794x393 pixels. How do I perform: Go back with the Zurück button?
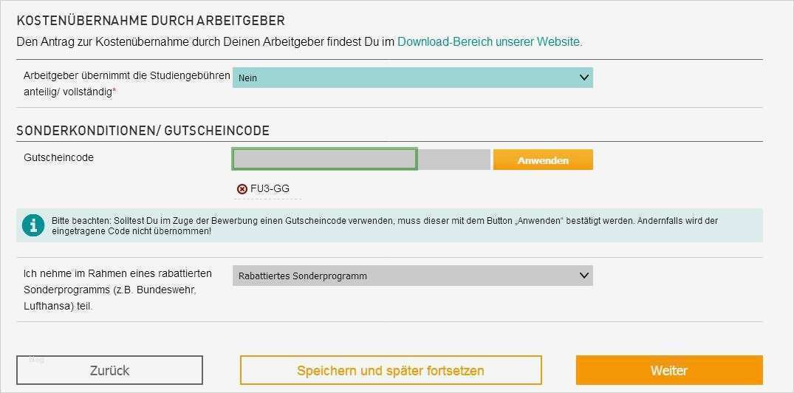109,370
